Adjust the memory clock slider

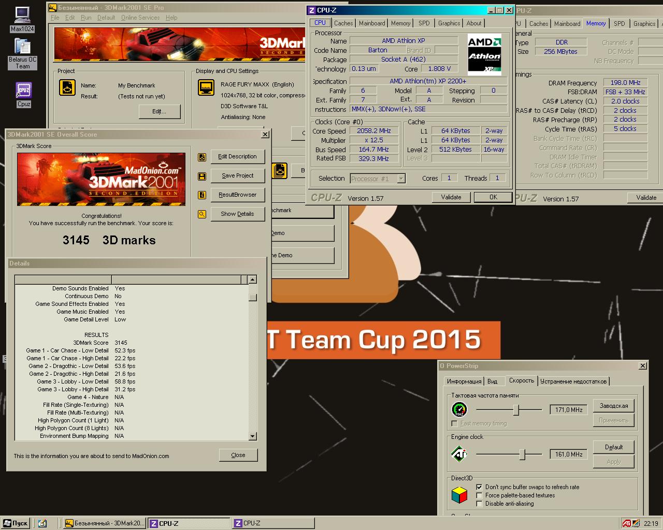(x=516, y=410)
